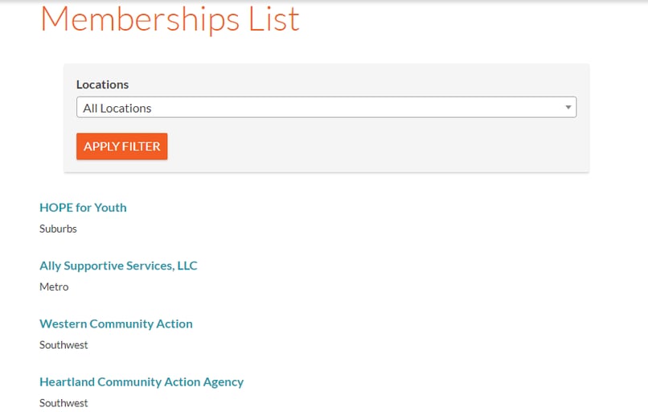Open Heartland Community Action Agency link
Viewport: 648px width, 412px height.
(141, 381)
